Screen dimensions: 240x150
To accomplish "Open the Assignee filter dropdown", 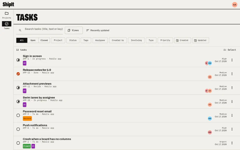I will 100,40.
